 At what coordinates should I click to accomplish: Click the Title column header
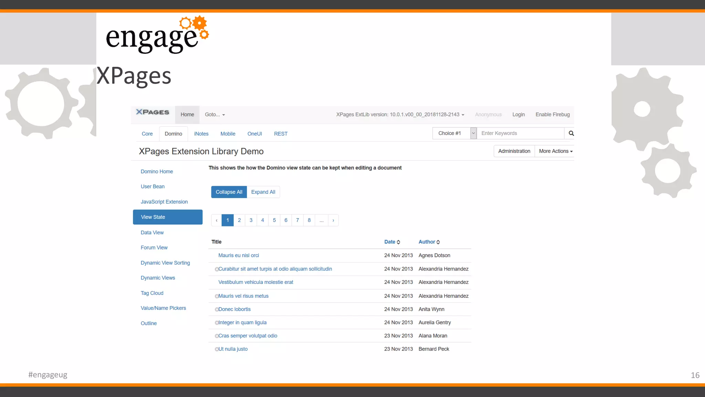[217, 242]
